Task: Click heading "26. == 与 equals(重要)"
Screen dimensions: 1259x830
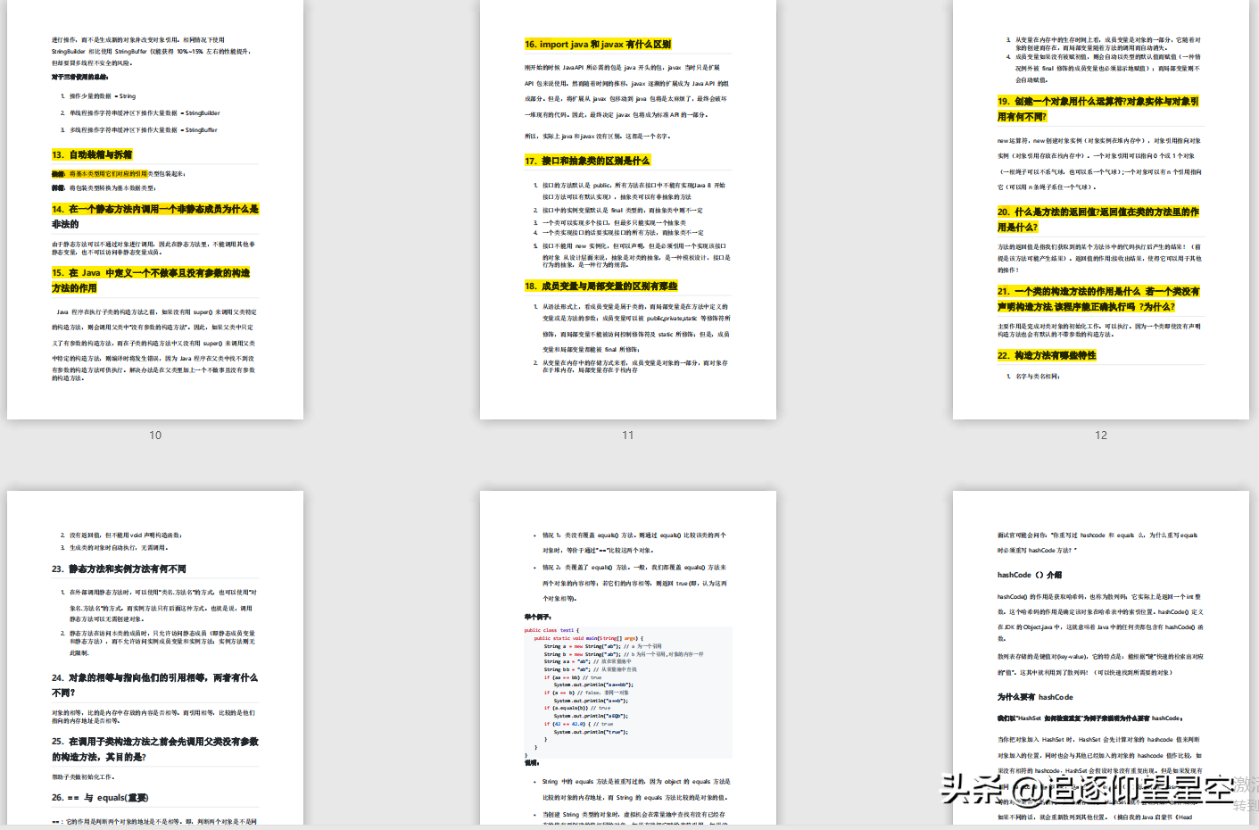Action: pyautogui.click(x=100, y=798)
